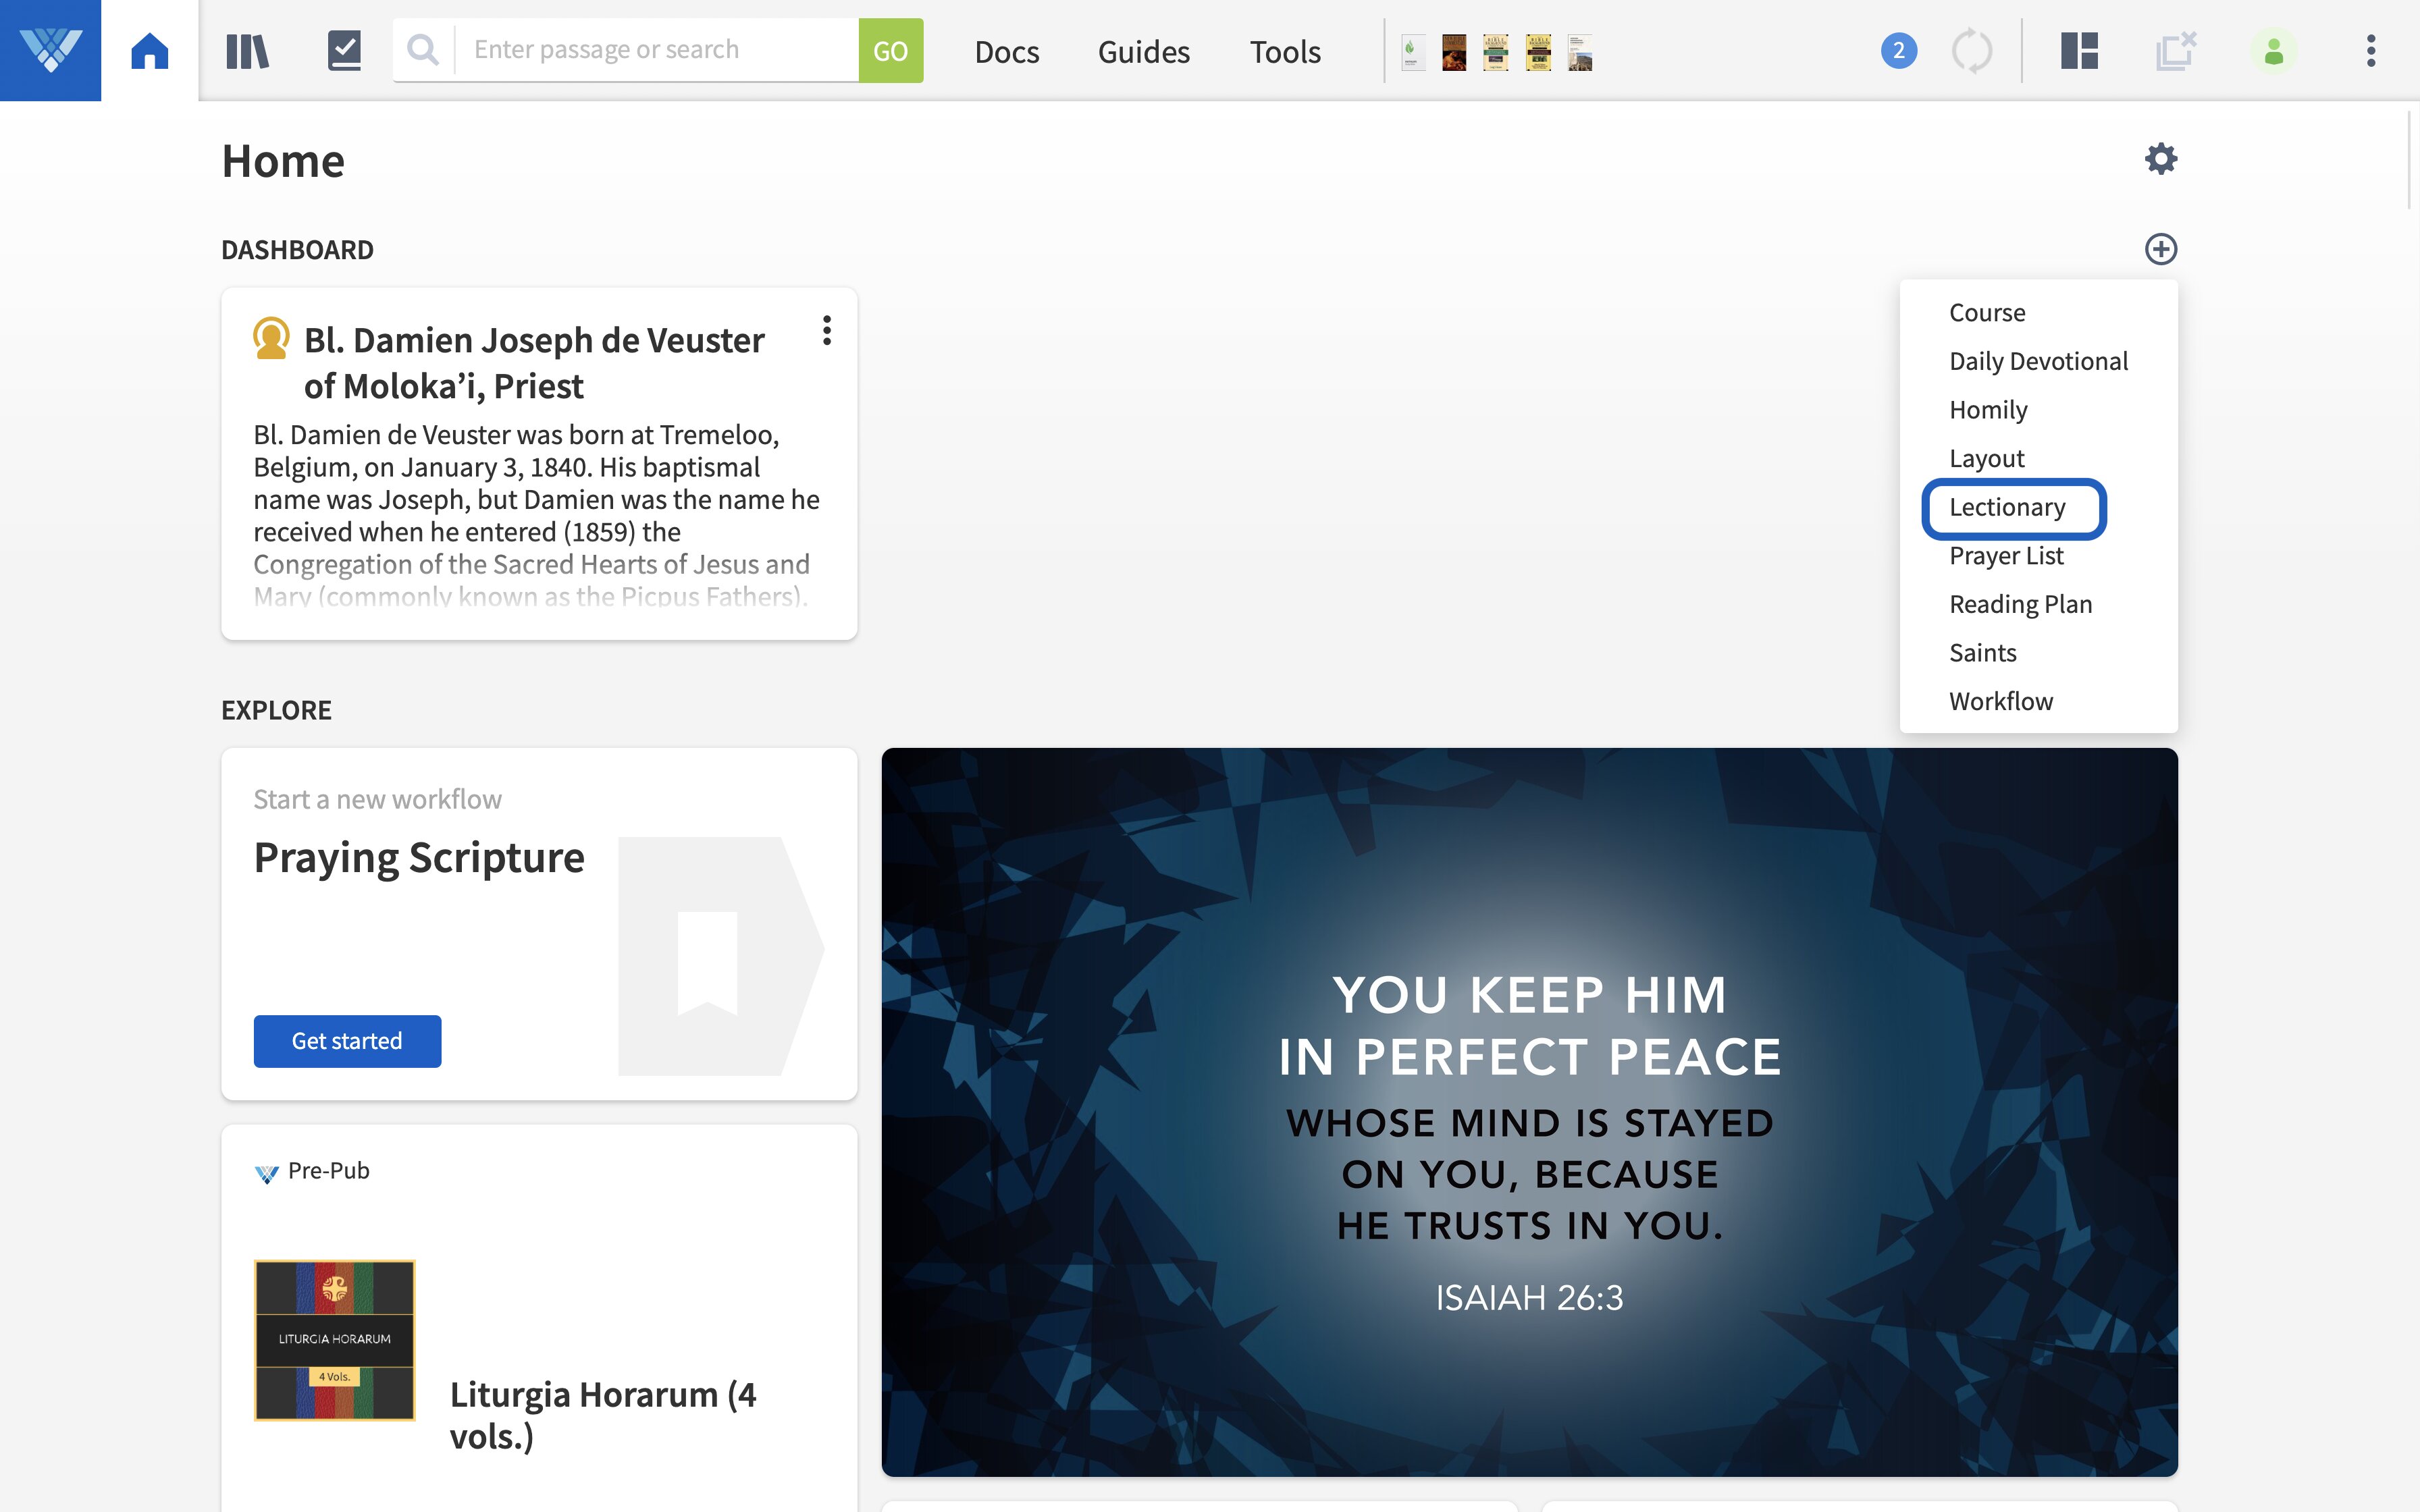Viewport: 2420px width, 1512px height.
Task: Click the search magnifier icon
Action: coord(423,50)
